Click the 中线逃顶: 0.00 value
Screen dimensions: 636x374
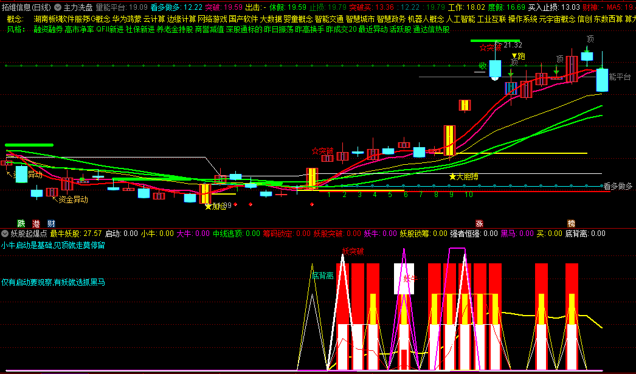click(x=237, y=234)
